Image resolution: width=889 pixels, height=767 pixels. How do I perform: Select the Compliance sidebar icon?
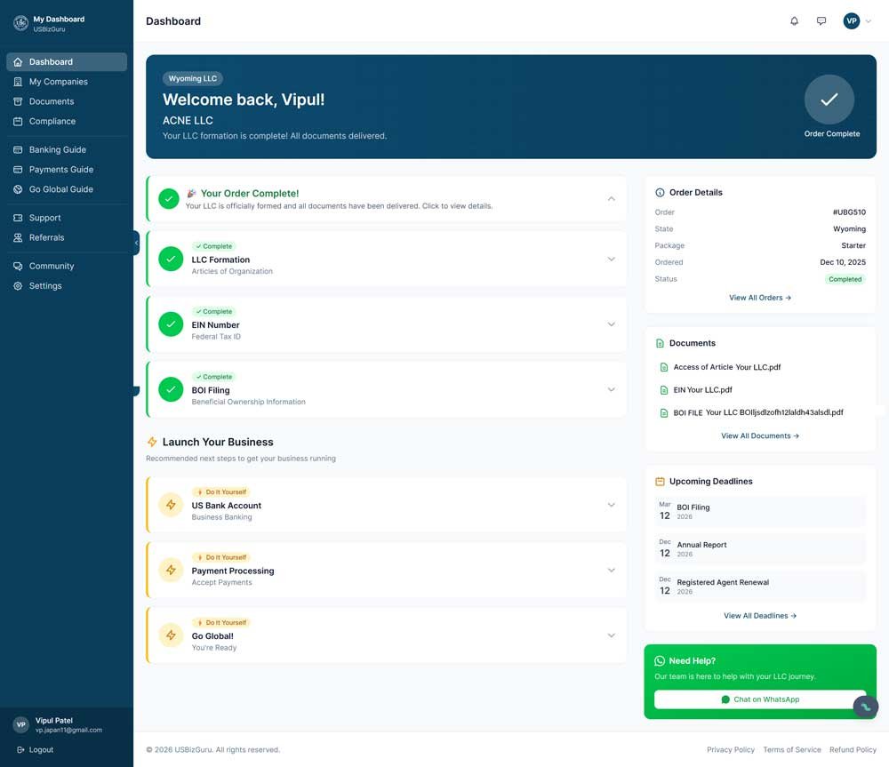coord(20,121)
